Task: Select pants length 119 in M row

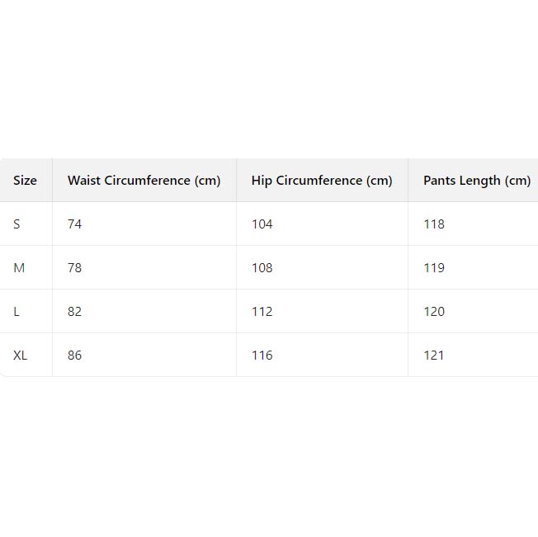Action: (x=434, y=268)
